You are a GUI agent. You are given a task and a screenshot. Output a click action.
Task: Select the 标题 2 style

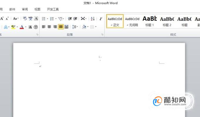pos(167,21)
